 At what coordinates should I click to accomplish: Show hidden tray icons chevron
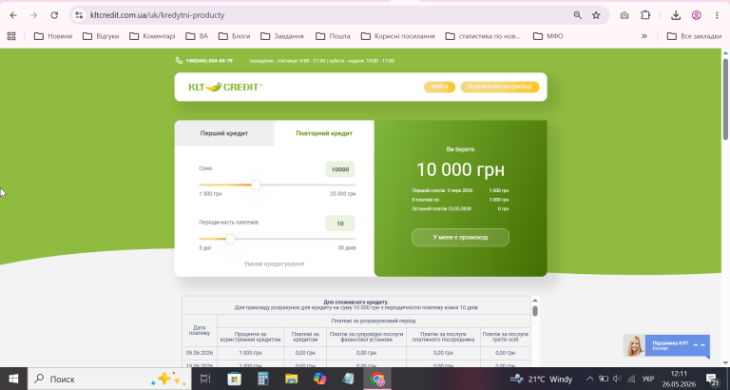coord(590,379)
